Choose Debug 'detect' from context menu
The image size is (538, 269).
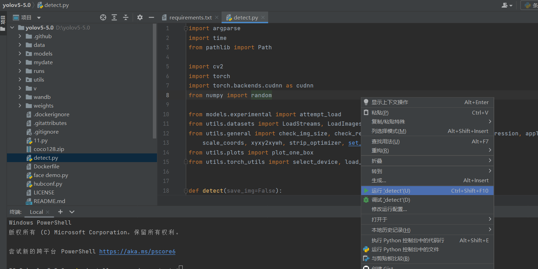pyautogui.click(x=428, y=200)
